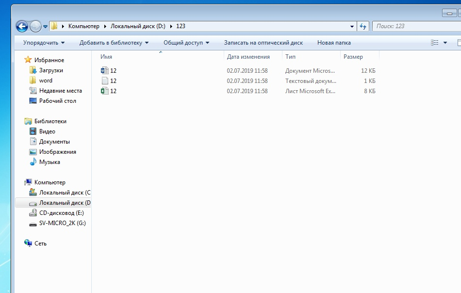
Task: Open Локальный диск (C in sidebar
Action: 65,193
